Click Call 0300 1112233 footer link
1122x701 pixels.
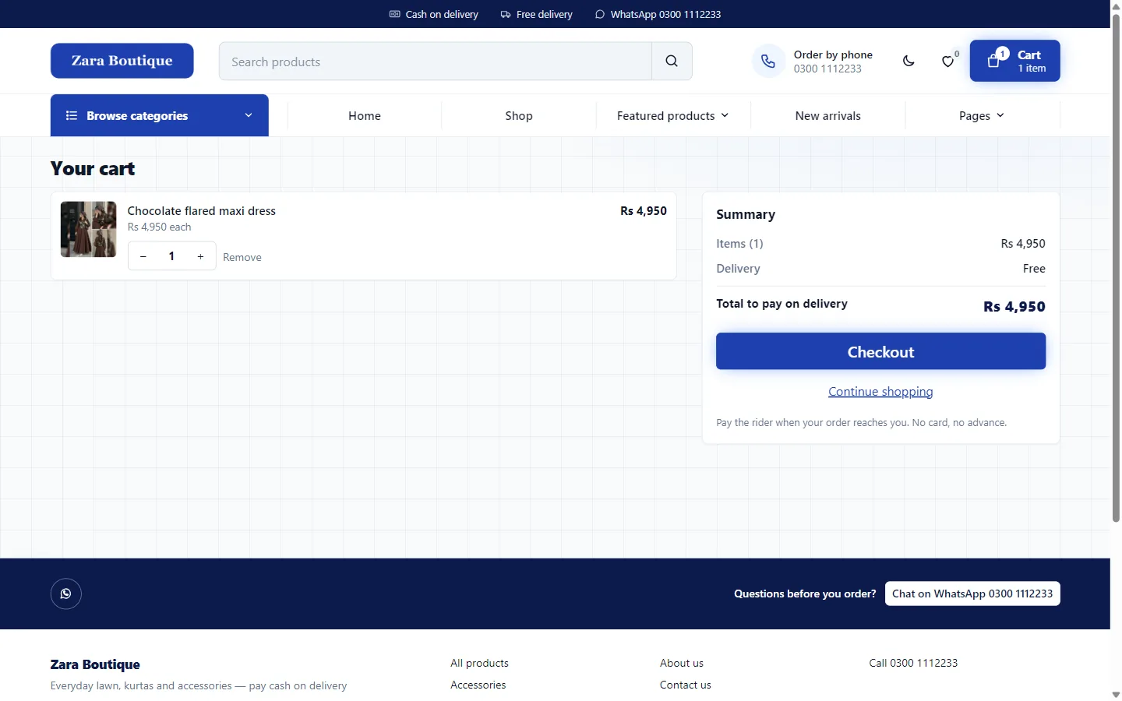[913, 663]
